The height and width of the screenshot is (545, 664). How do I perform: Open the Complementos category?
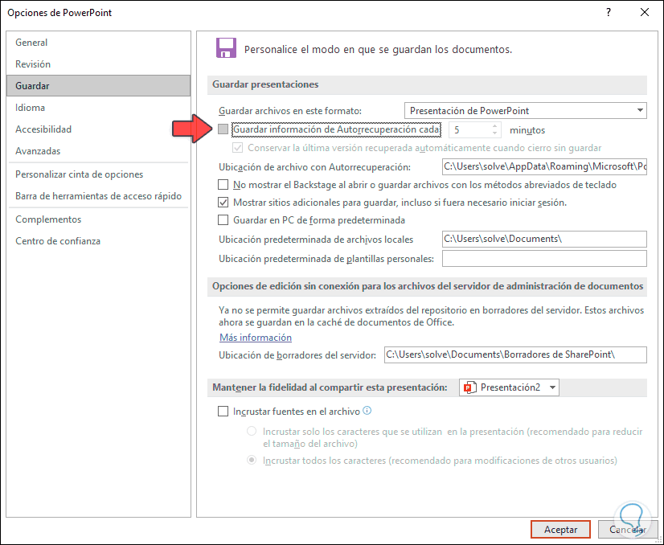pos(99,219)
